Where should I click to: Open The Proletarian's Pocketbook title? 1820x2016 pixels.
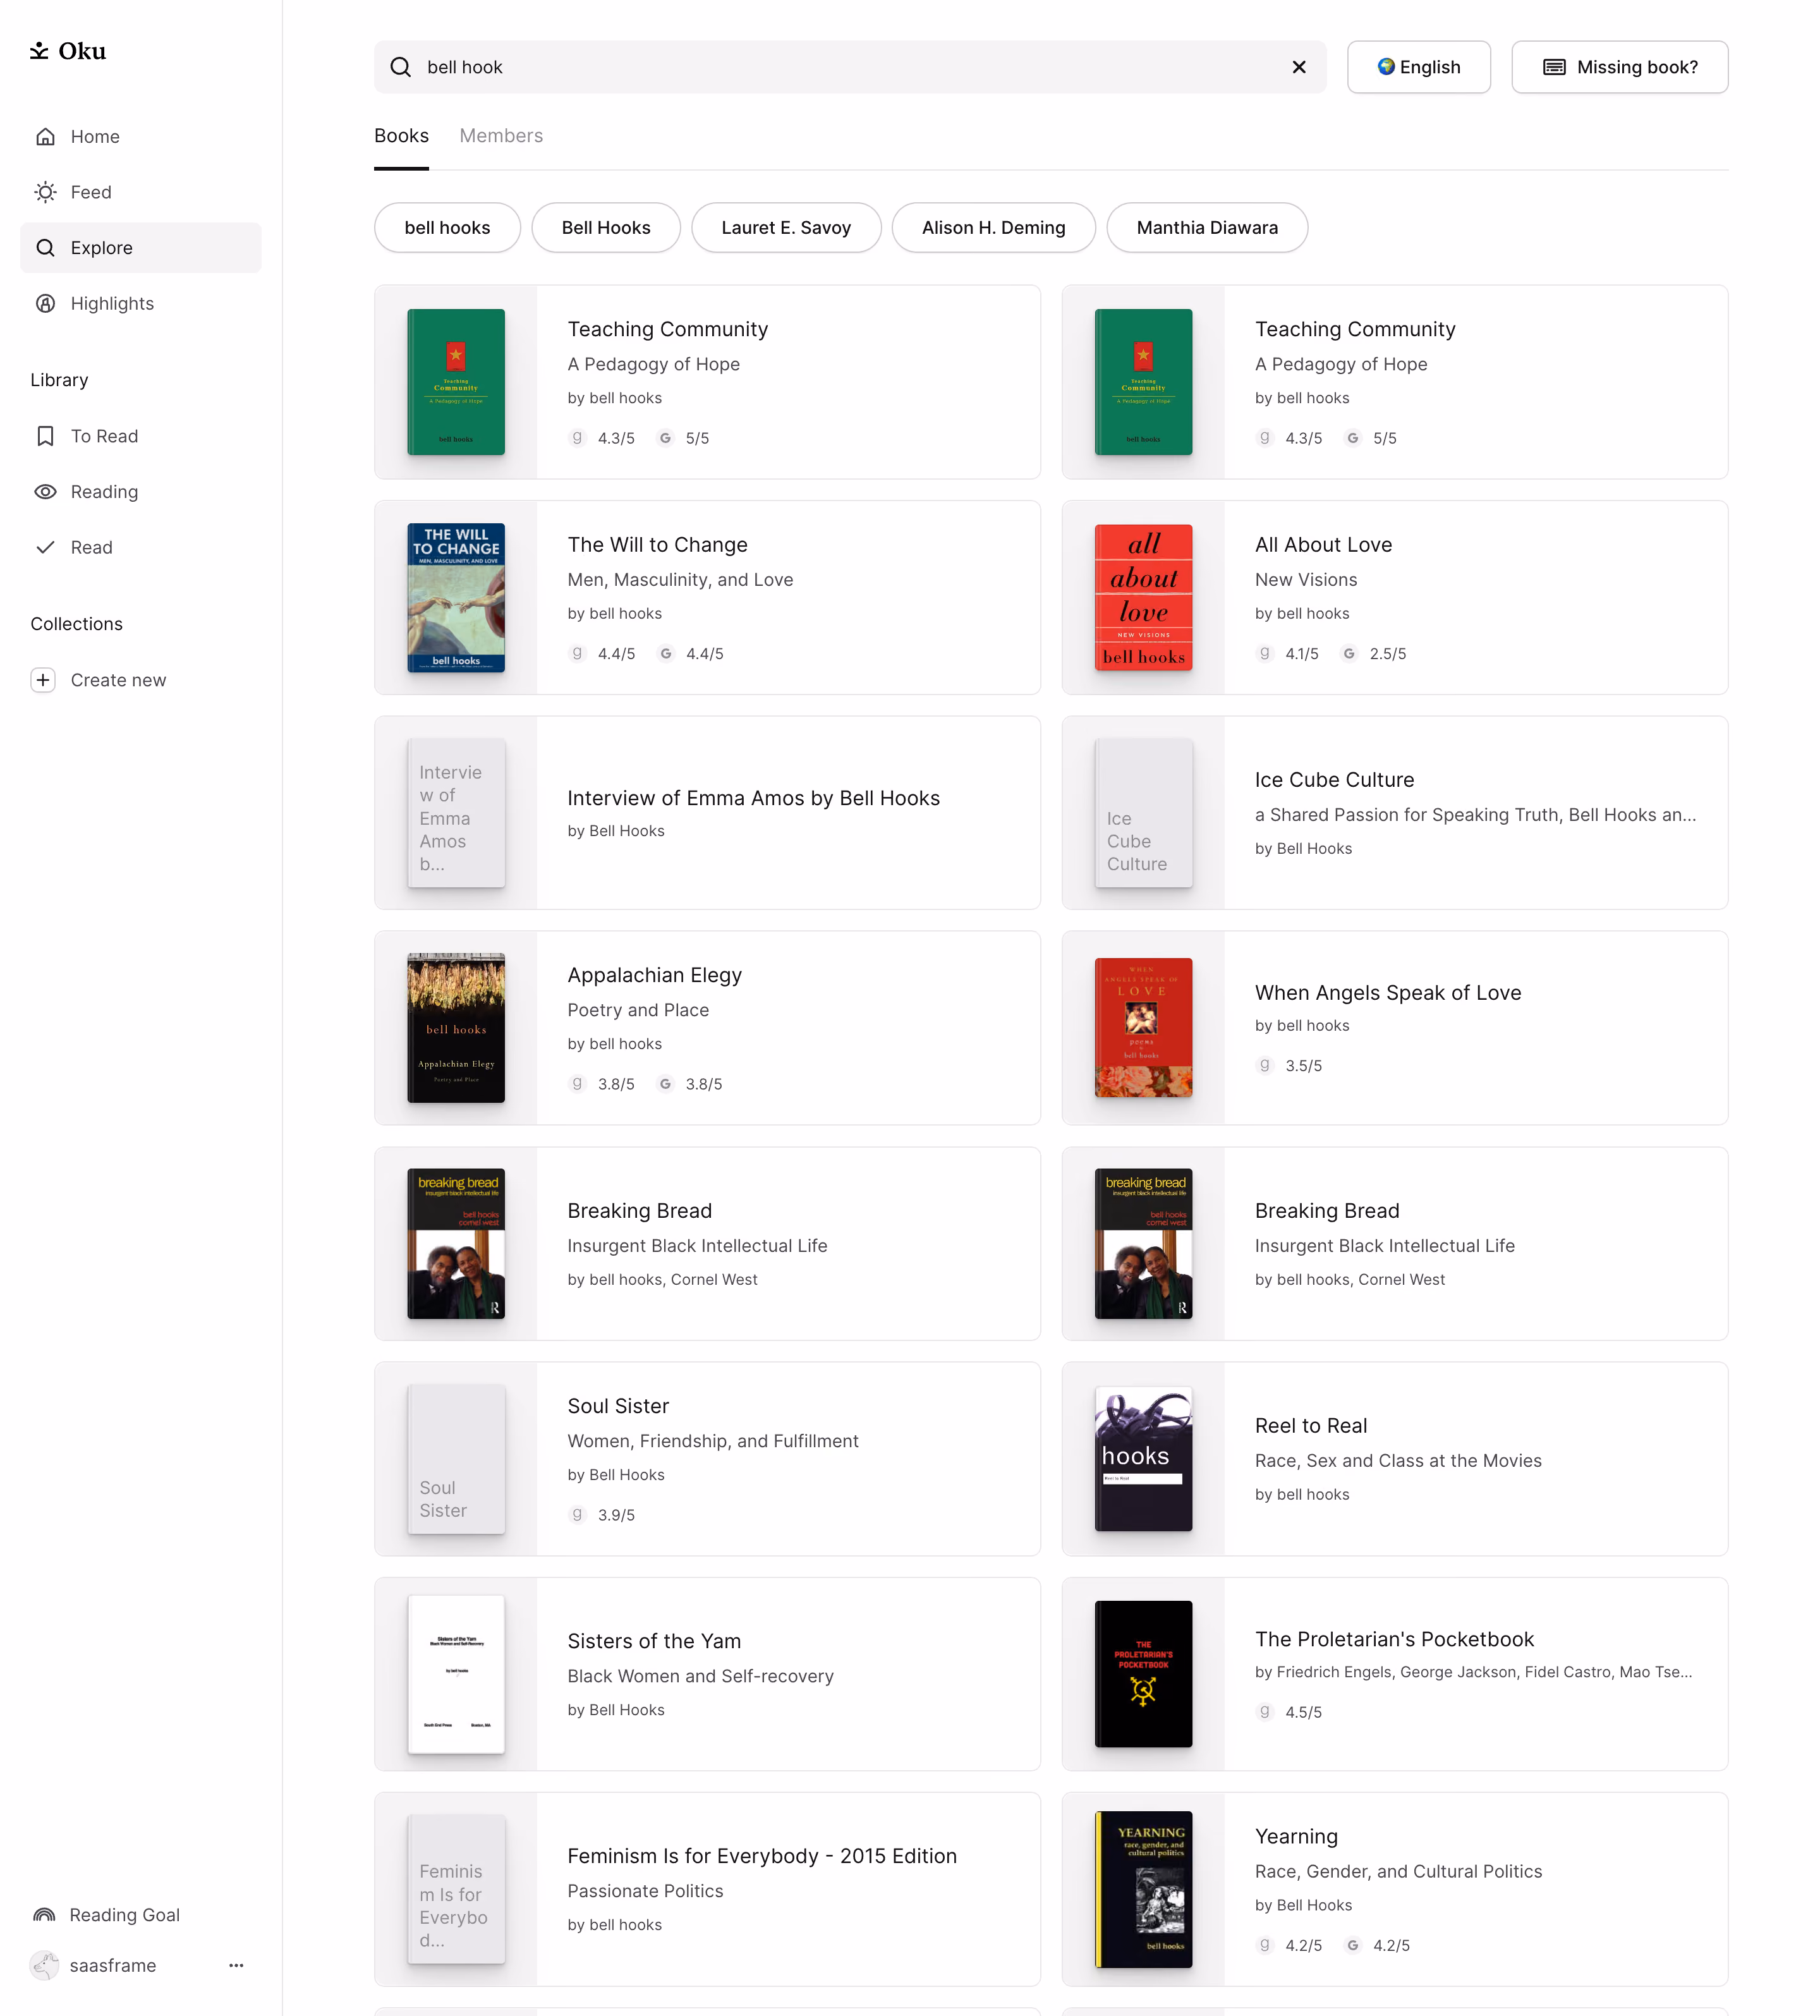tap(1394, 1639)
